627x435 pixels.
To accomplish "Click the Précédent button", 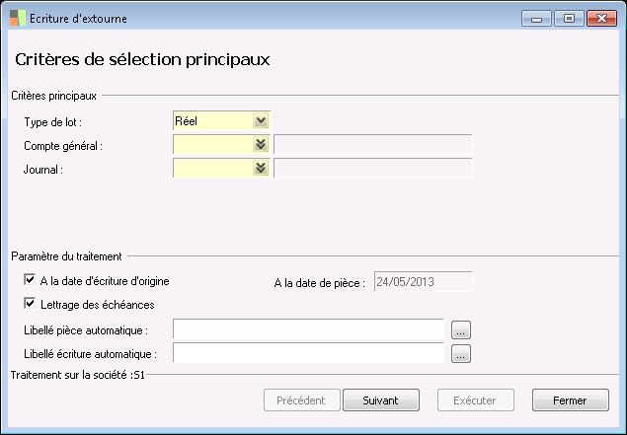I will [x=302, y=400].
